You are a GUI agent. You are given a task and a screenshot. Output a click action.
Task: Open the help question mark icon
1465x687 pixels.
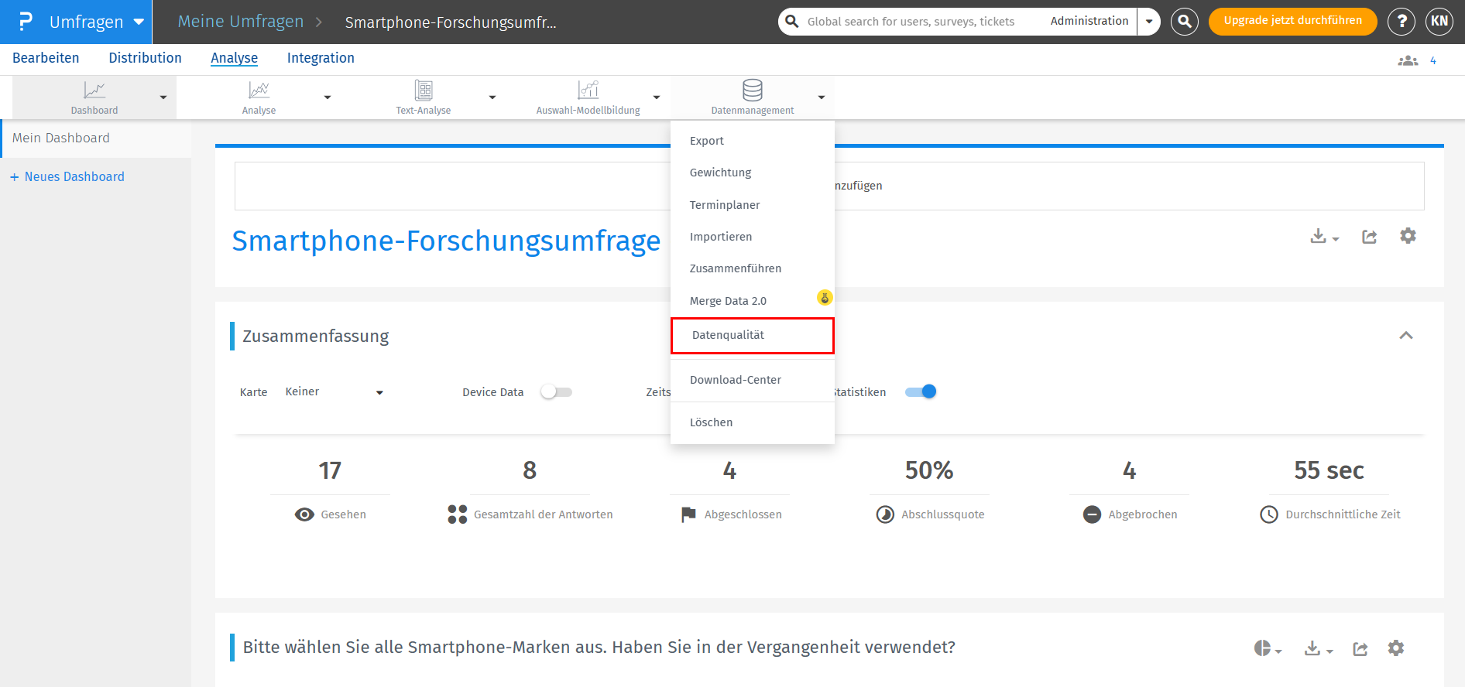[1402, 22]
